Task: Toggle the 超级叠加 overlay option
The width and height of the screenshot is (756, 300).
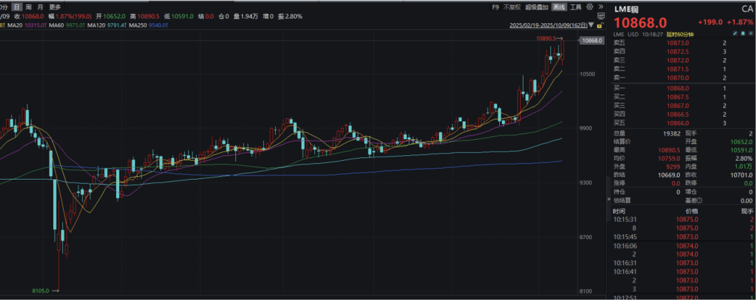Action: (x=537, y=7)
